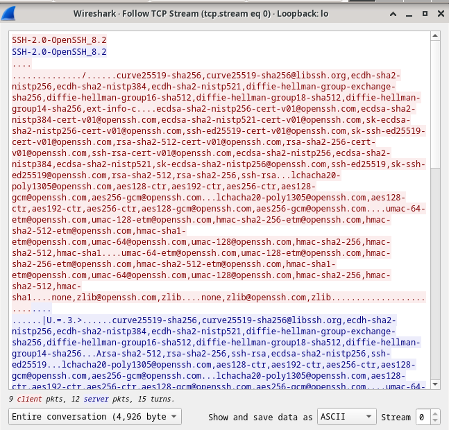The width and height of the screenshot is (449, 430).
Task: Open the Entire conversation dropdown
Action: click(95, 417)
